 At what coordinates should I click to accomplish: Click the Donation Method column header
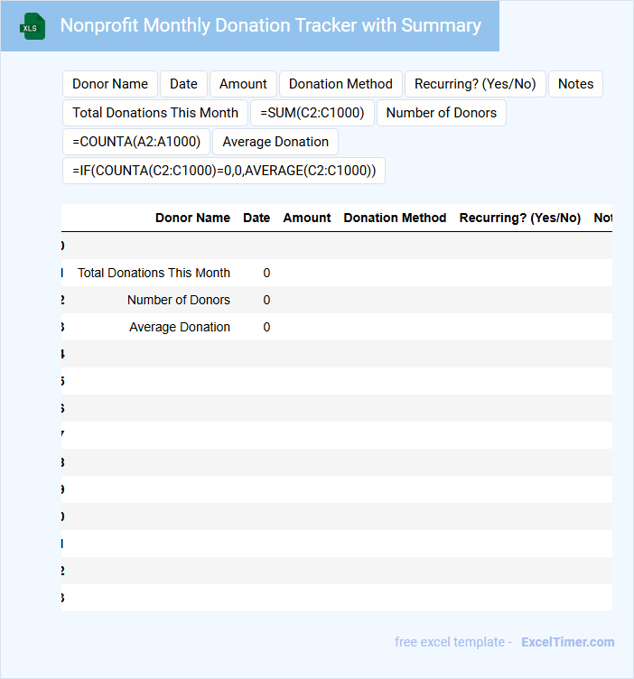[x=395, y=218]
